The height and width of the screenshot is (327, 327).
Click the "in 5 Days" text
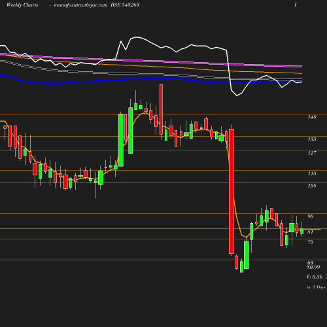tap(316, 287)
